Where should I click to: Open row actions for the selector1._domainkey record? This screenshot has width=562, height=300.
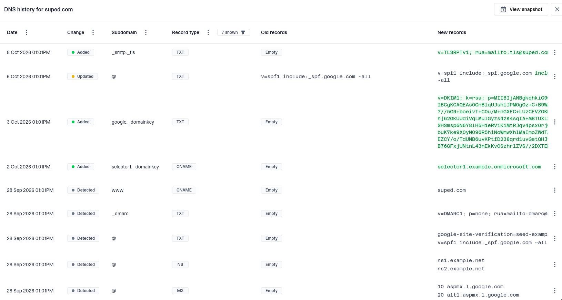tap(555, 167)
